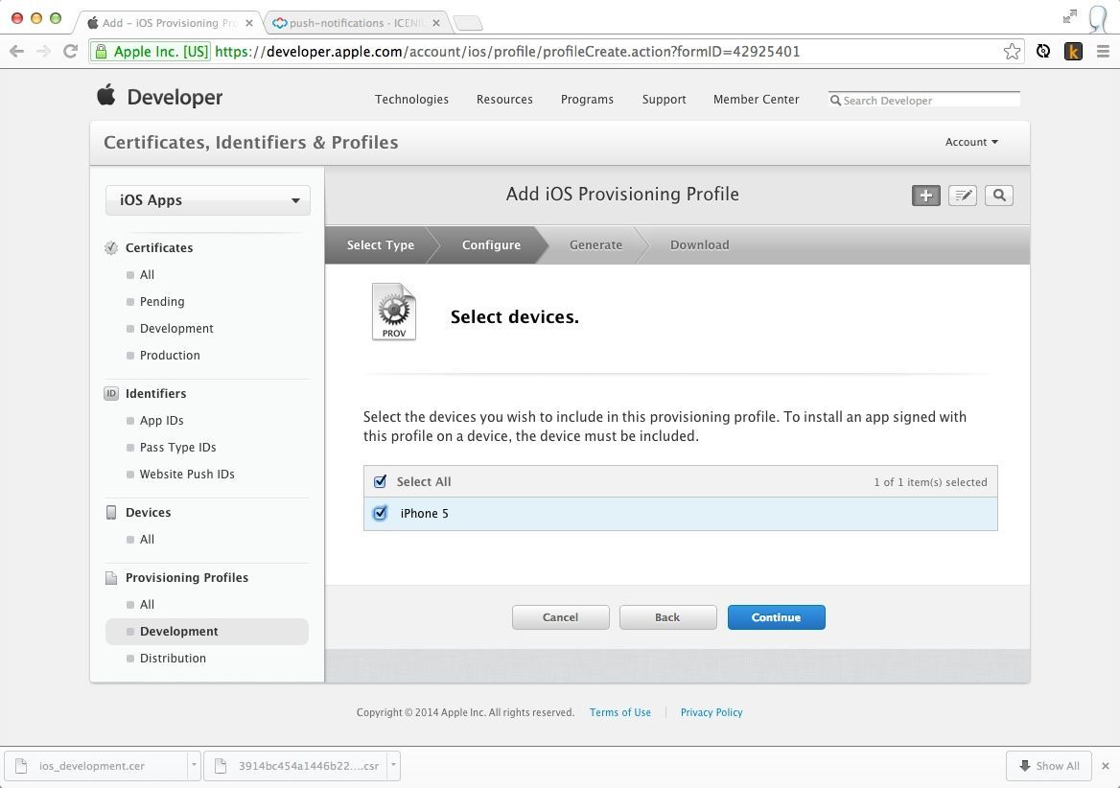Click the add (+) profile icon

(925, 196)
